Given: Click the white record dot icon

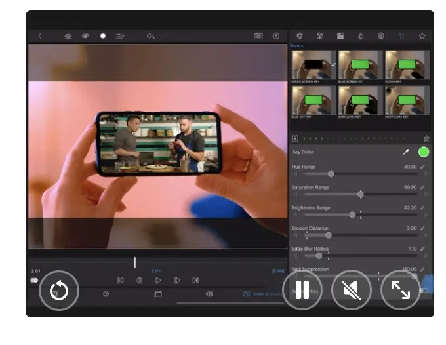Looking at the screenshot, I should click(103, 36).
